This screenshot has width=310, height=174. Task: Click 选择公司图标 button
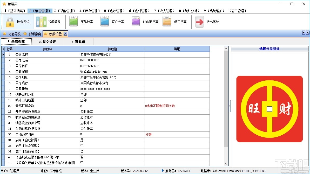[269, 49]
